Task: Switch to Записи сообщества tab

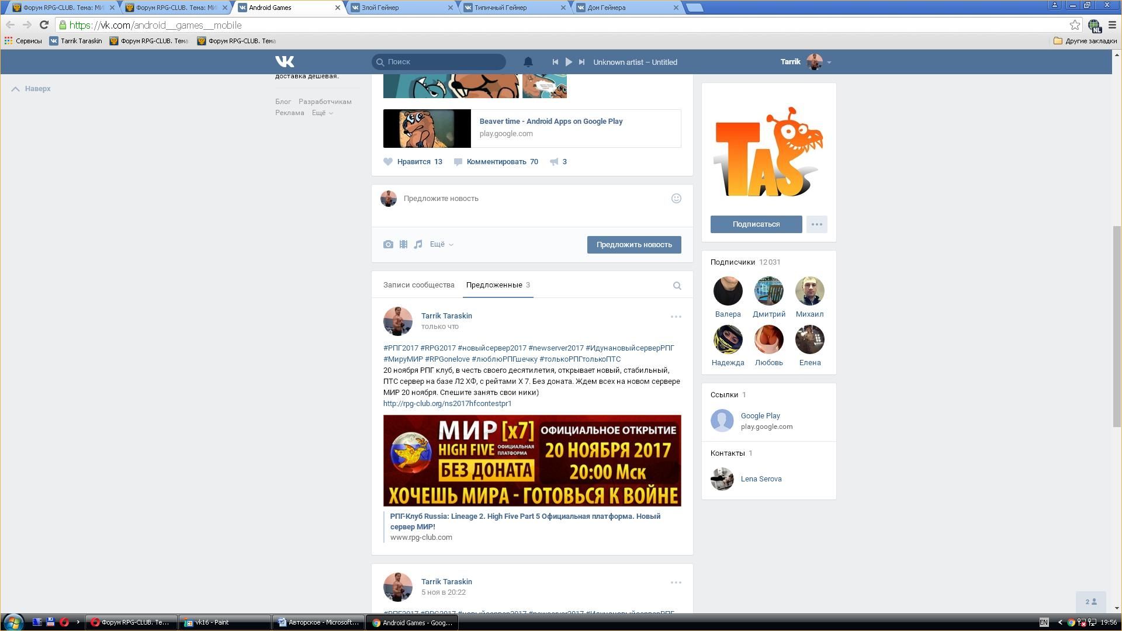Action: pyautogui.click(x=418, y=285)
